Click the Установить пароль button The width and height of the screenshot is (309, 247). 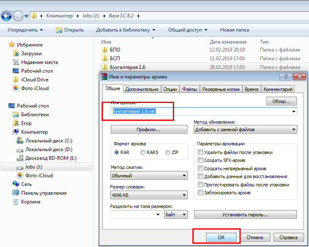pyautogui.click(x=245, y=215)
